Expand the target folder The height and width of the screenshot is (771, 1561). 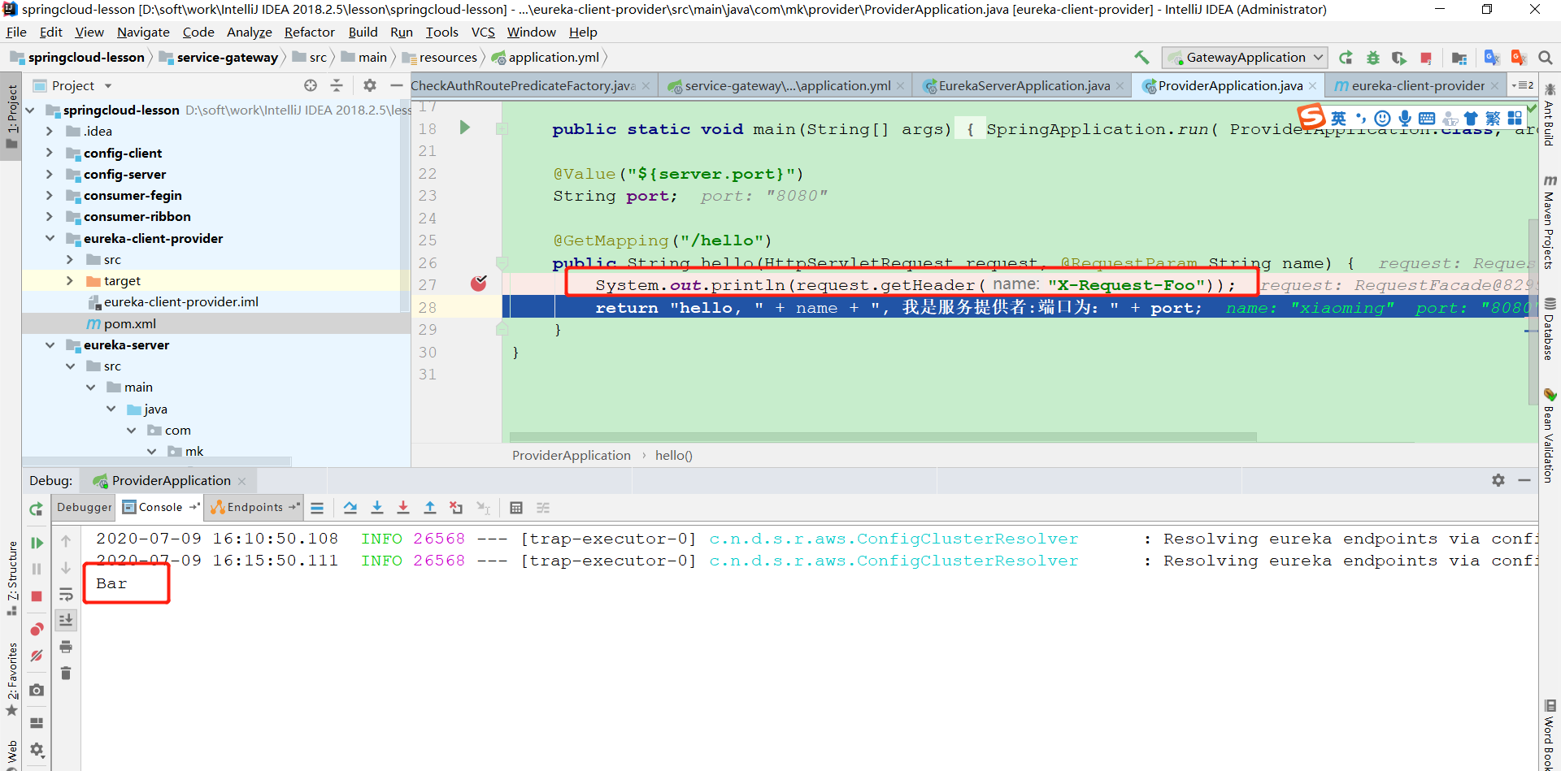pyautogui.click(x=70, y=280)
